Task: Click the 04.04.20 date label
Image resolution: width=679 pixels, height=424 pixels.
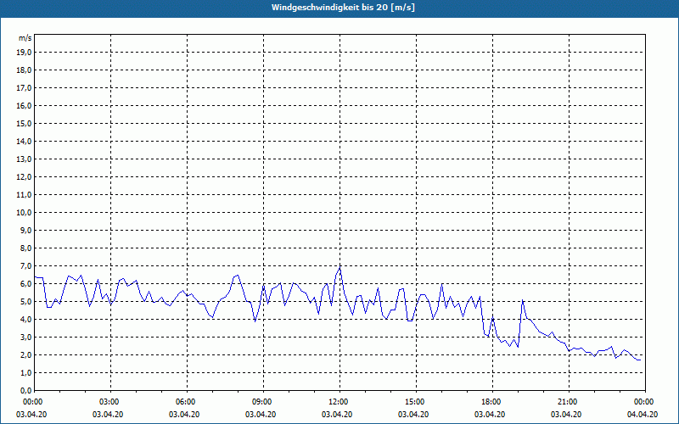Action: (643, 415)
